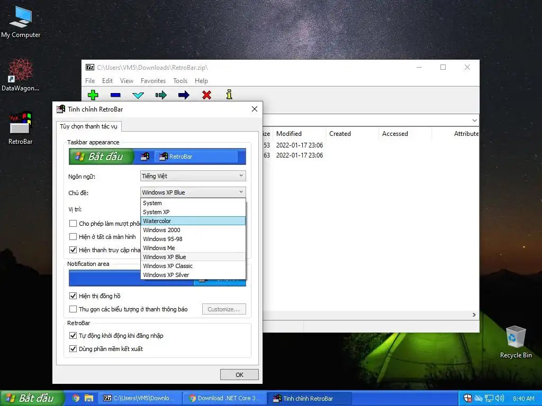
Task: Choose the Watercolor theme
Action: pyautogui.click(x=193, y=221)
